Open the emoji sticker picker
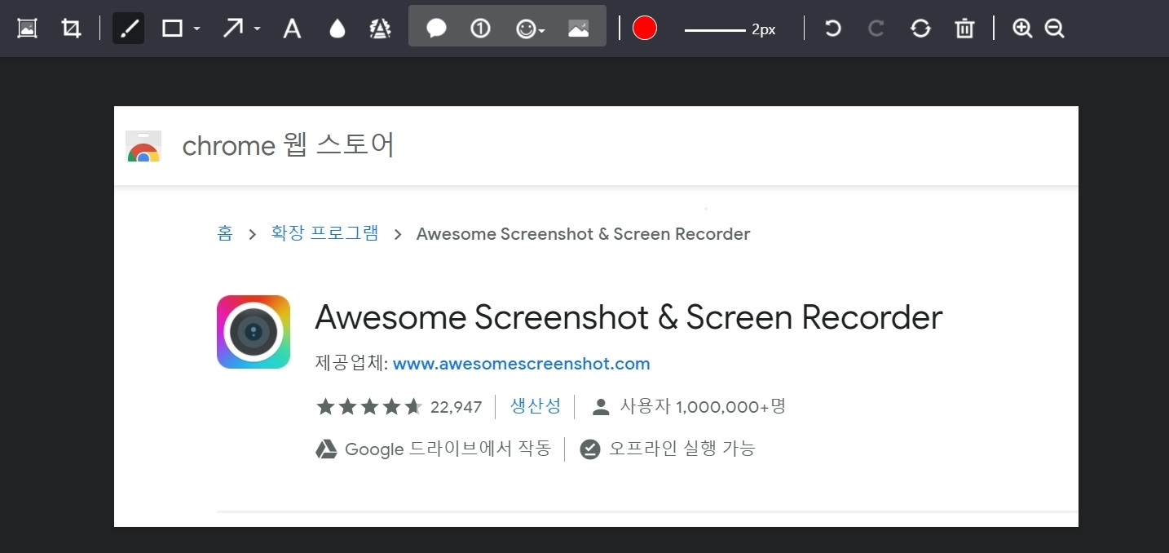The height and width of the screenshot is (553, 1169). click(530, 29)
